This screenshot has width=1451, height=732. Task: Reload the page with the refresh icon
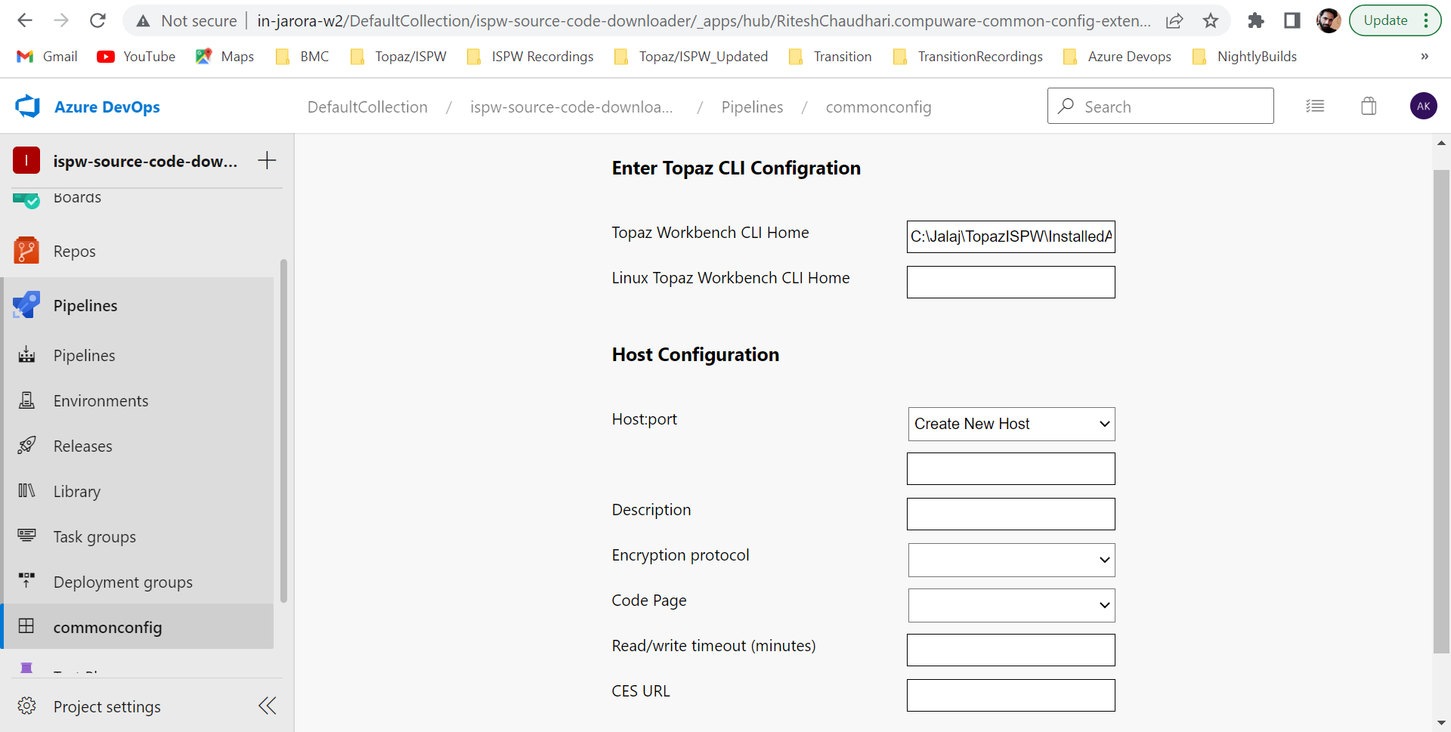pos(97,20)
